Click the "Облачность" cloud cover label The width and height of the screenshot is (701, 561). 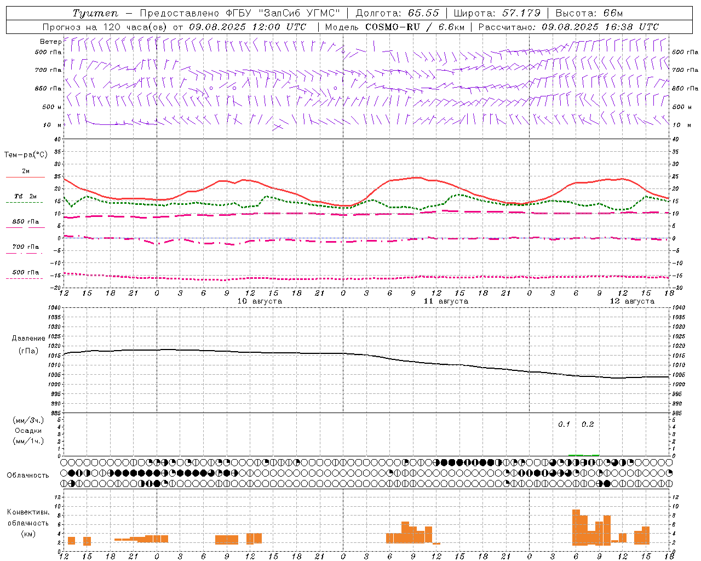tap(28, 476)
